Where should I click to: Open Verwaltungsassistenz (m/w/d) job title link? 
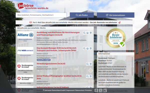[51, 63]
